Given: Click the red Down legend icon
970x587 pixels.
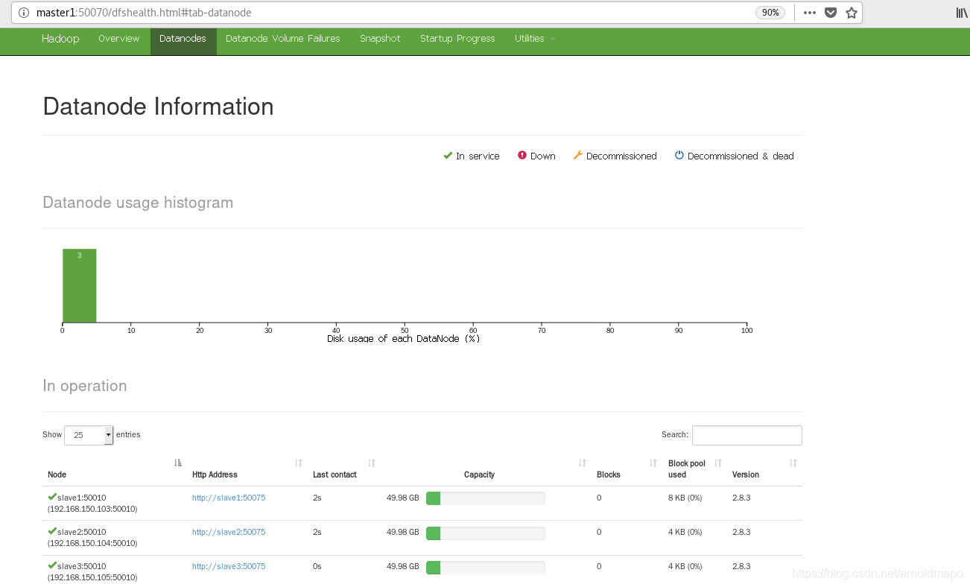Looking at the screenshot, I should [x=522, y=156].
